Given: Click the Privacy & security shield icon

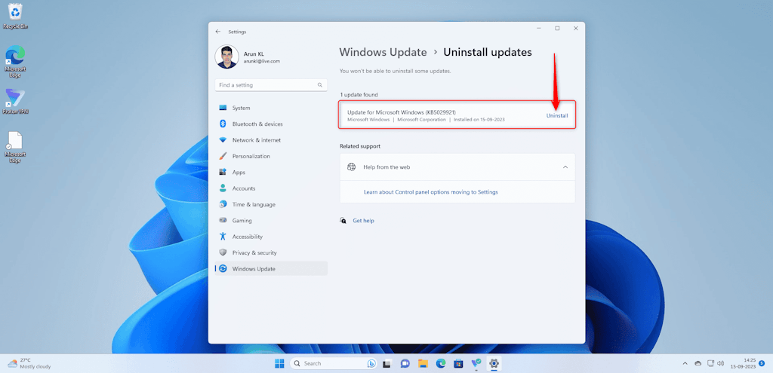Looking at the screenshot, I should tap(223, 252).
